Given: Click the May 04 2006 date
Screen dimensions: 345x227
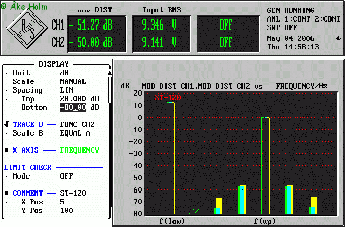Looking at the screenshot, I should (291, 38).
